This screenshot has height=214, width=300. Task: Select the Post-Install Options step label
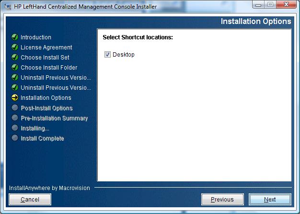[46, 108]
